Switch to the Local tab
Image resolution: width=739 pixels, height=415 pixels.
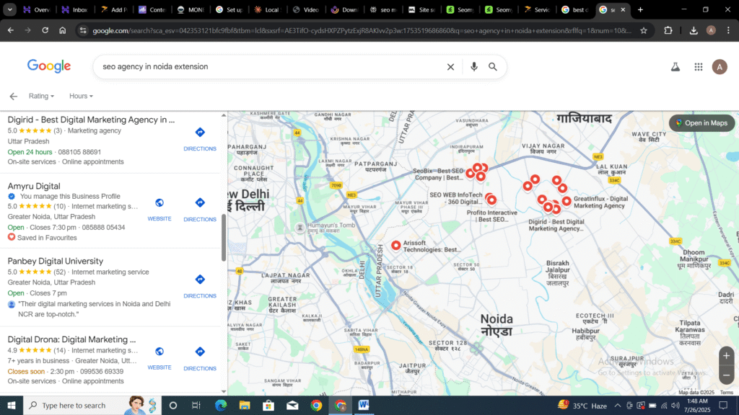[x=268, y=9]
